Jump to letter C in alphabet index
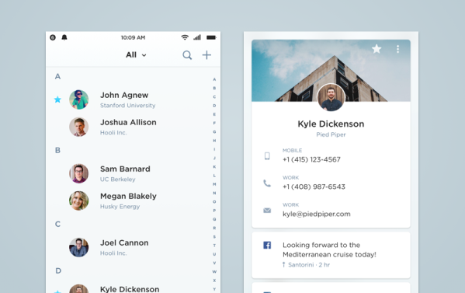The width and height of the screenshot is (465, 293). coord(214,97)
